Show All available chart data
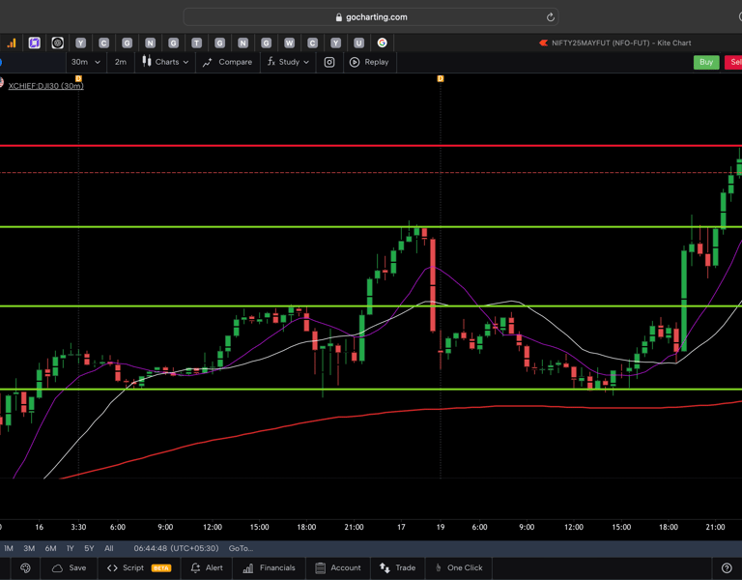 click(109, 548)
